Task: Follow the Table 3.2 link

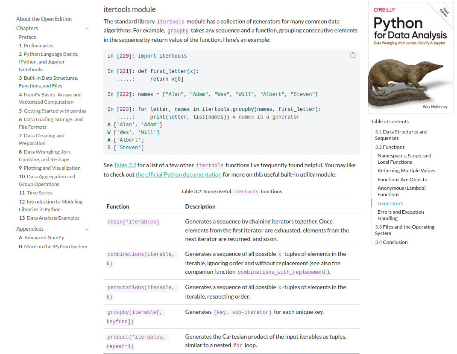Action: 125,165
